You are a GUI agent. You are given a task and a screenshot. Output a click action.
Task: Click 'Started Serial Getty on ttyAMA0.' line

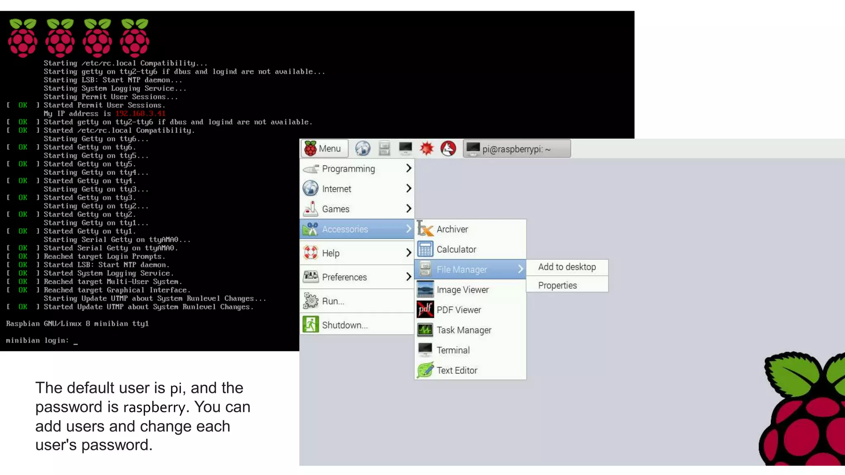point(111,248)
